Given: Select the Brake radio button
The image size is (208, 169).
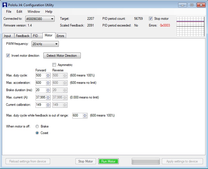Looking at the screenshot, I should click(37, 127).
